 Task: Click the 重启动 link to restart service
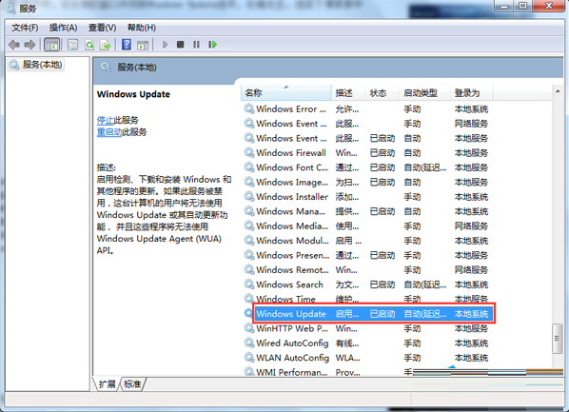tap(109, 132)
